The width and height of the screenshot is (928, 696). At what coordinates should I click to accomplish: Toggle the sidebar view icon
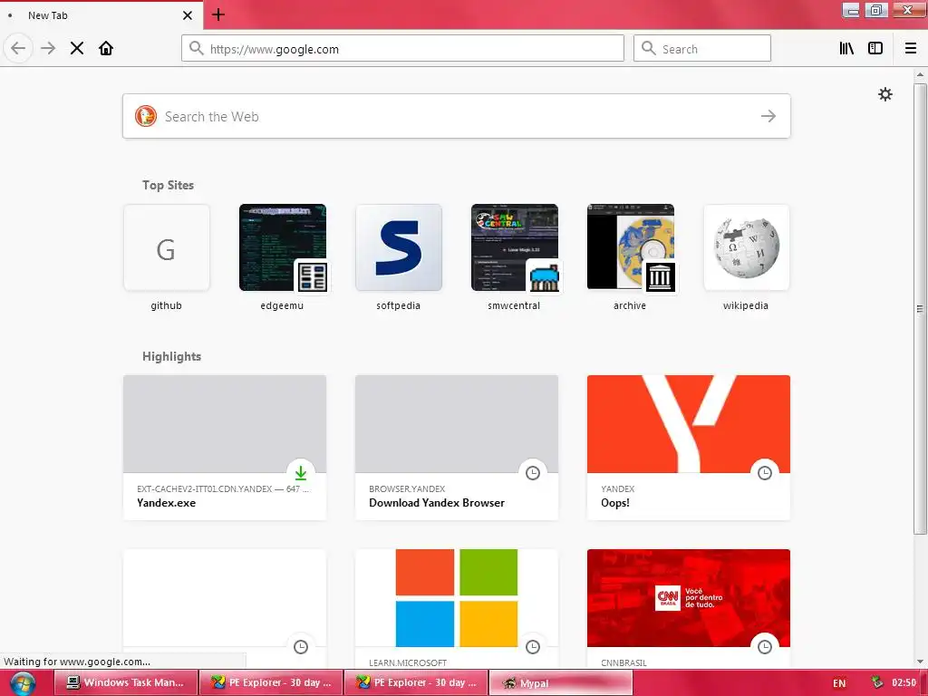coord(875,48)
